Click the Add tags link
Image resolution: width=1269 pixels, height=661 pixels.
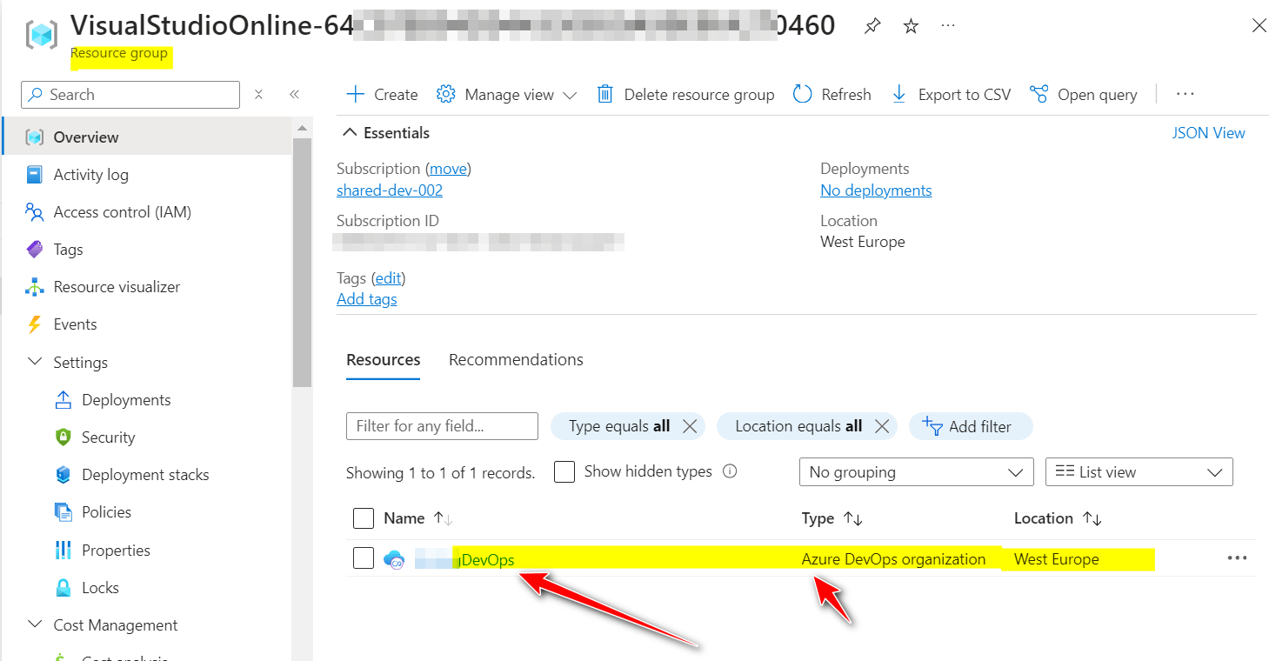pyautogui.click(x=367, y=299)
